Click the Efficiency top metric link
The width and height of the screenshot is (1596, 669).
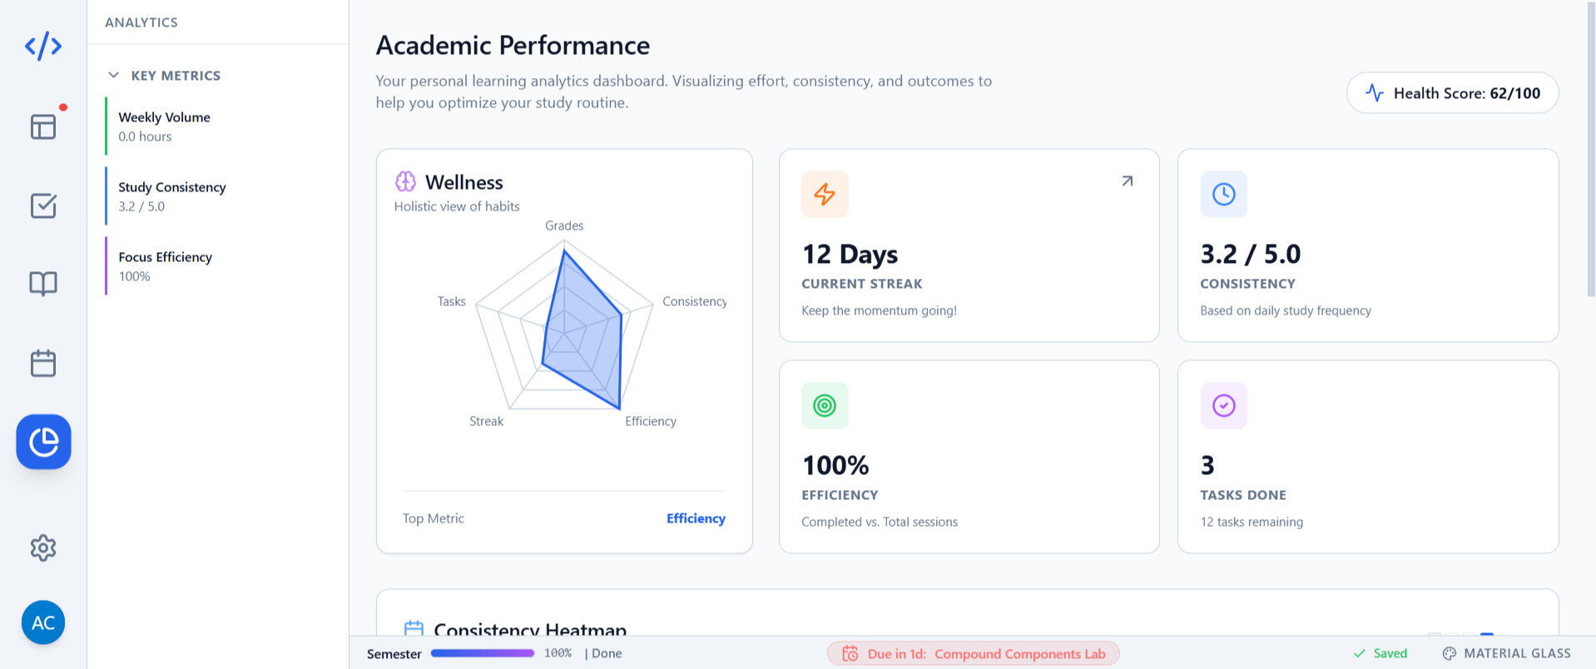tap(696, 518)
